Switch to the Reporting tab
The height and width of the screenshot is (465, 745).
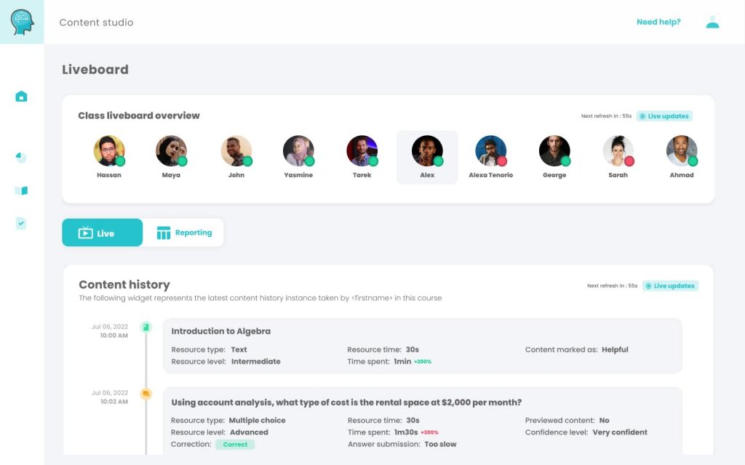click(x=183, y=232)
